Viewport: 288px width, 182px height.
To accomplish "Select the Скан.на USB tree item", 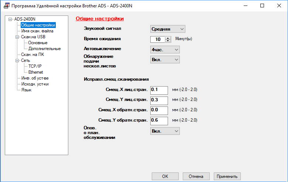I will point(33,37).
